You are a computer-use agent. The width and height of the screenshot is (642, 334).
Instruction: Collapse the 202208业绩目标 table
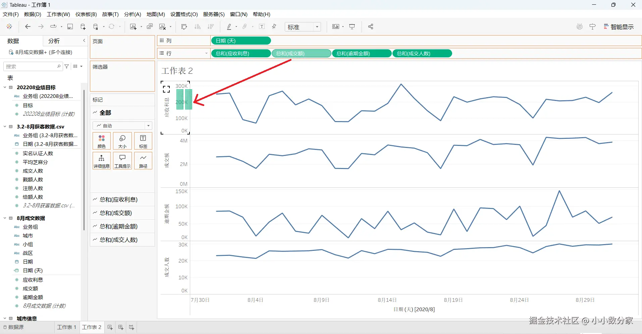tap(5, 88)
